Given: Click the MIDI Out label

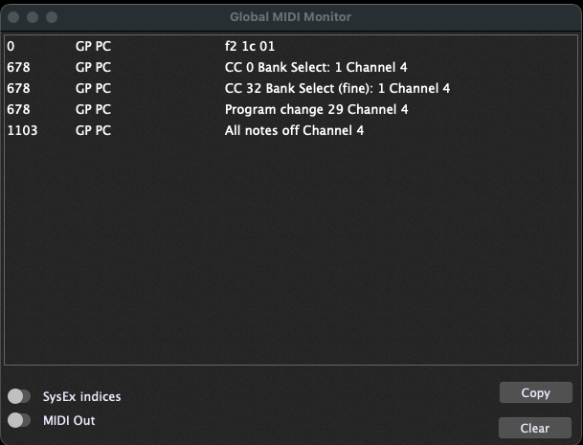Looking at the screenshot, I should click(x=69, y=420).
